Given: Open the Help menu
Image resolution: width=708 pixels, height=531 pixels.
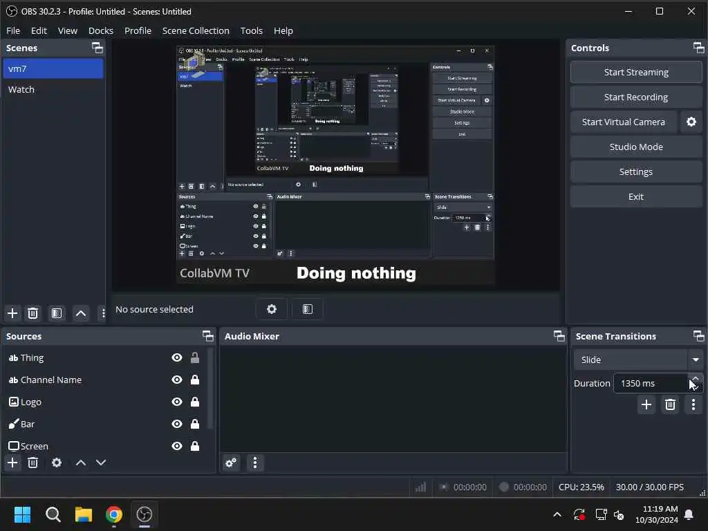Looking at the screenshot, I should click(x=283, y=30).
